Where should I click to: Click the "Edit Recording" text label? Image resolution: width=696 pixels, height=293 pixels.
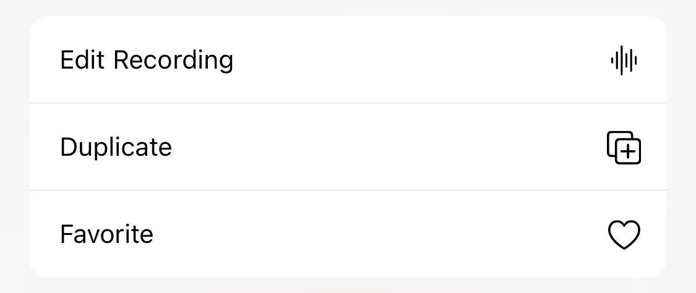[147, 61]
